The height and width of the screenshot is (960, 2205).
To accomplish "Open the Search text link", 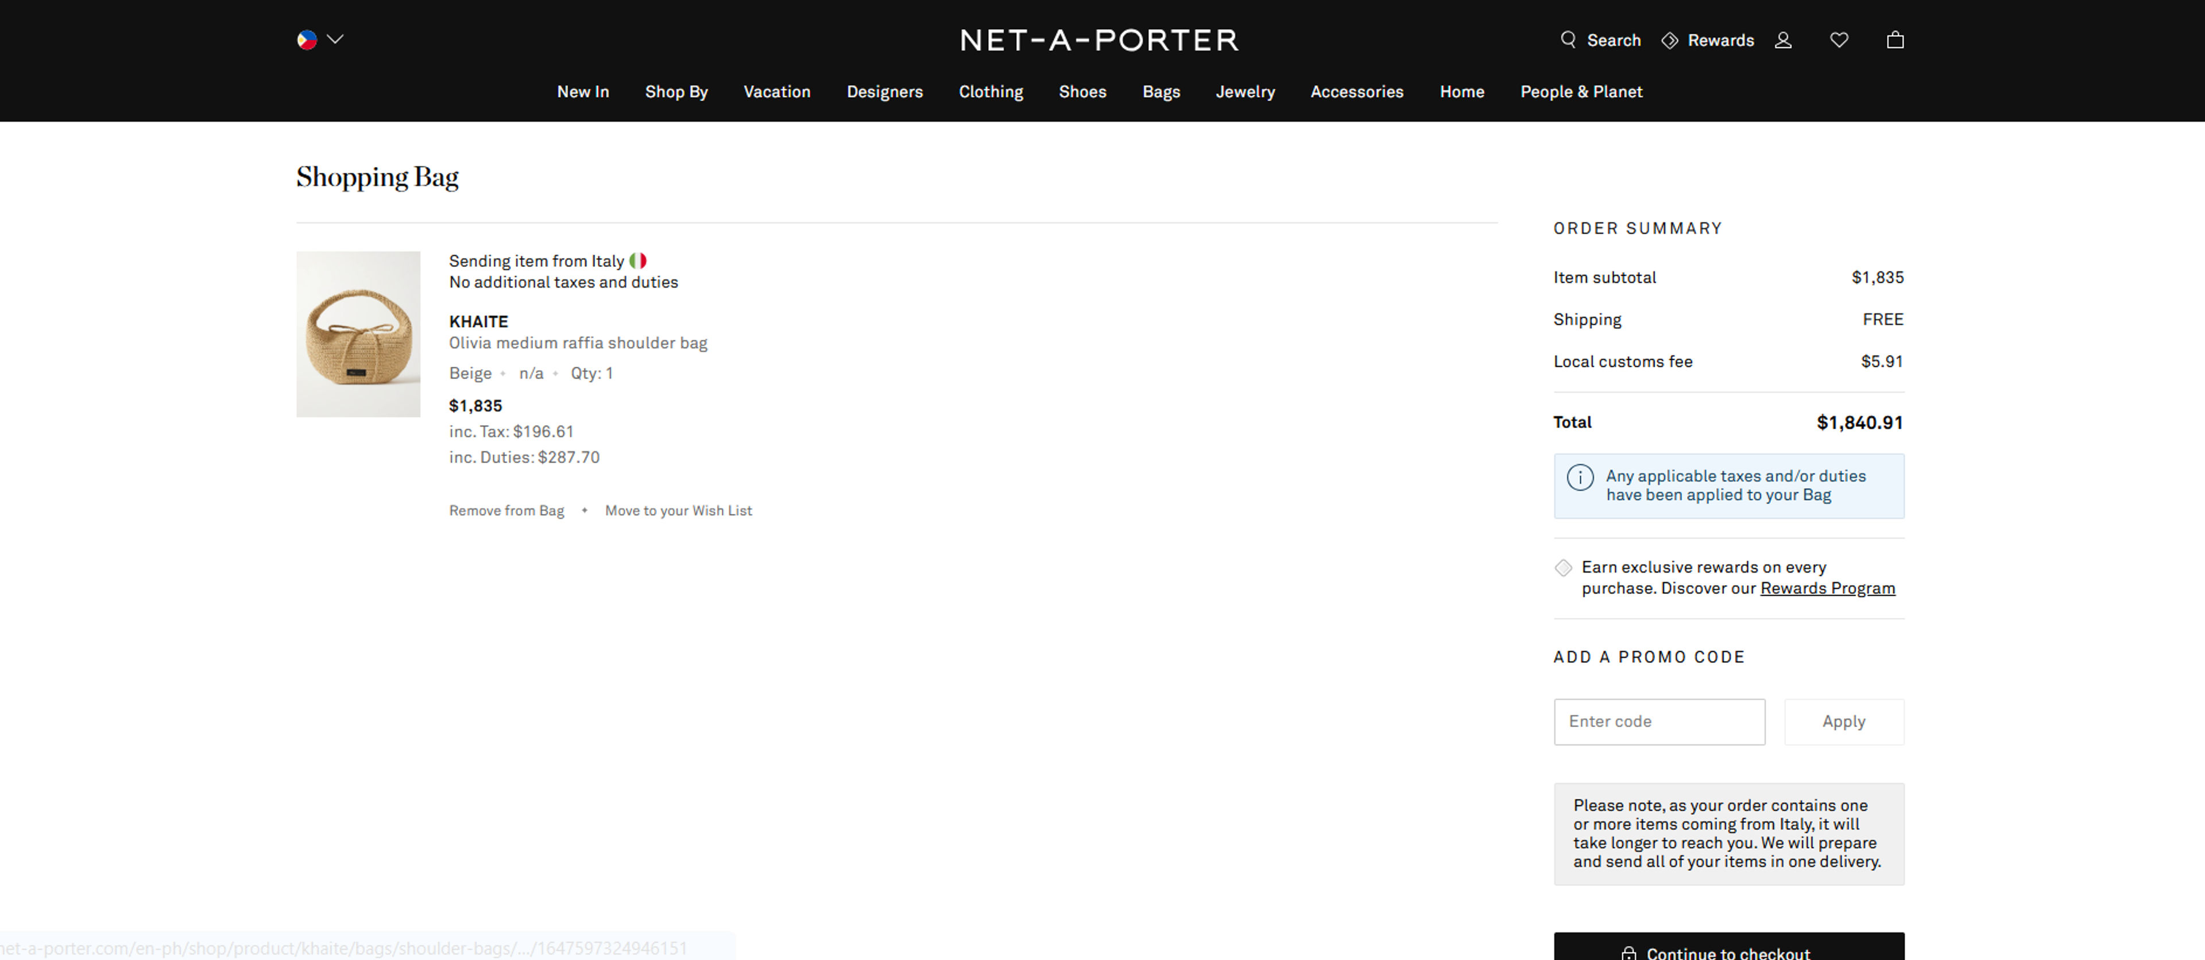I will [x=1614, y=40].
